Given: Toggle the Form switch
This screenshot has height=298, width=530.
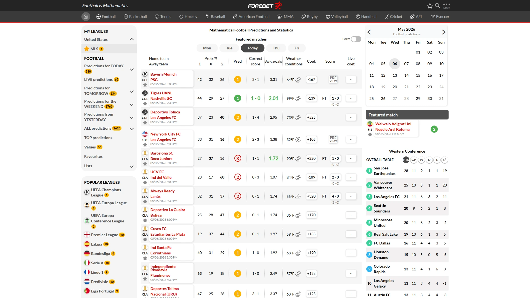Looking at the screenshot, I should click(x=356, y=39).
